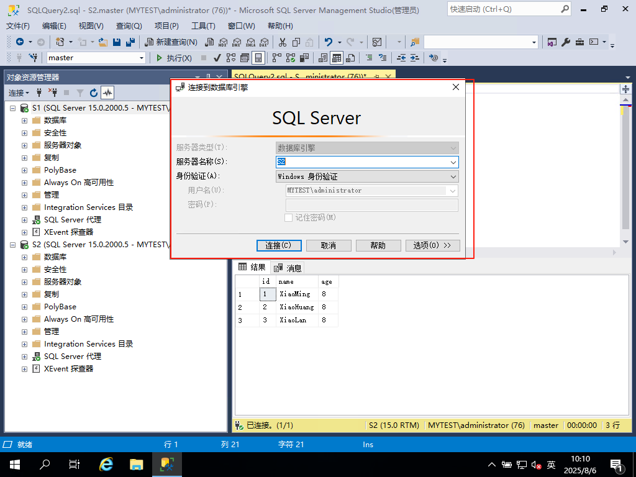The height and width of the screenshot is (477, 636).
Task: Click the comment out selected lines icon
Action: tap(369, 58)
